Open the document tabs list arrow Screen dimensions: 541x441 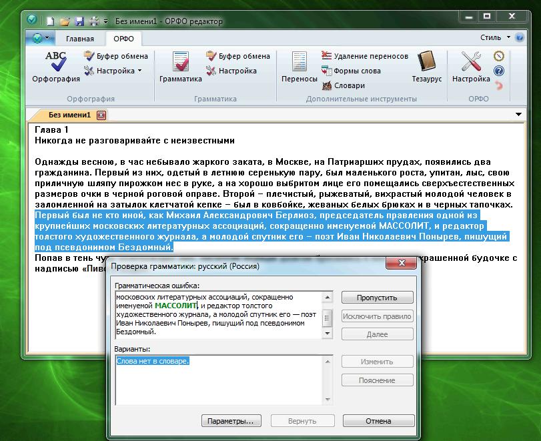coord(519,115)
